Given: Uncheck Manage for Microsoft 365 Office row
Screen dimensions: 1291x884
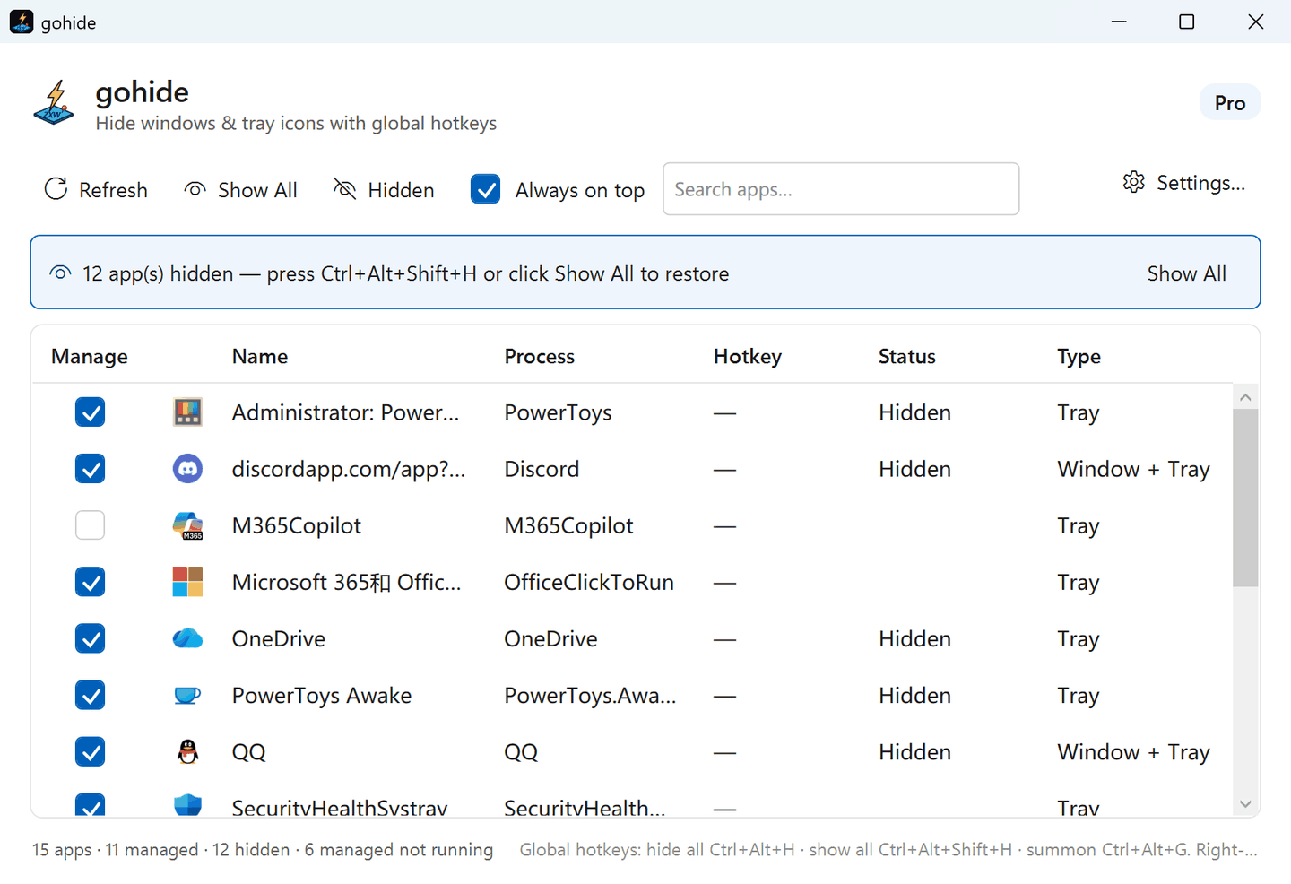Looking at the screenshot, I should (90, 582).
